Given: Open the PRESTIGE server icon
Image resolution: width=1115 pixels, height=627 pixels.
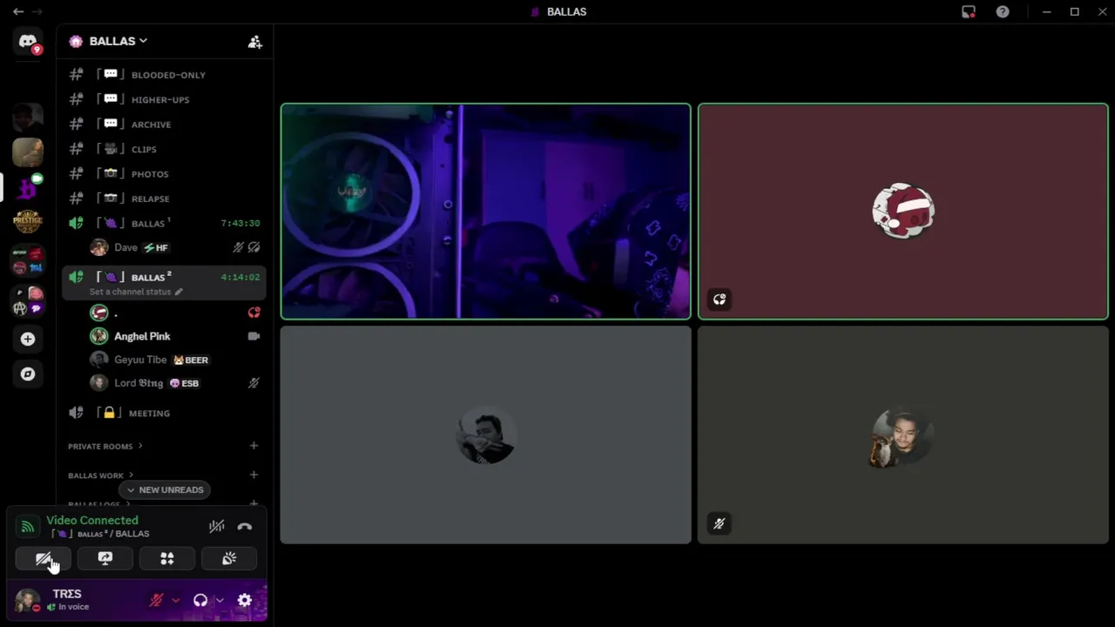Looking at the screenshot, I should point(28,221).
